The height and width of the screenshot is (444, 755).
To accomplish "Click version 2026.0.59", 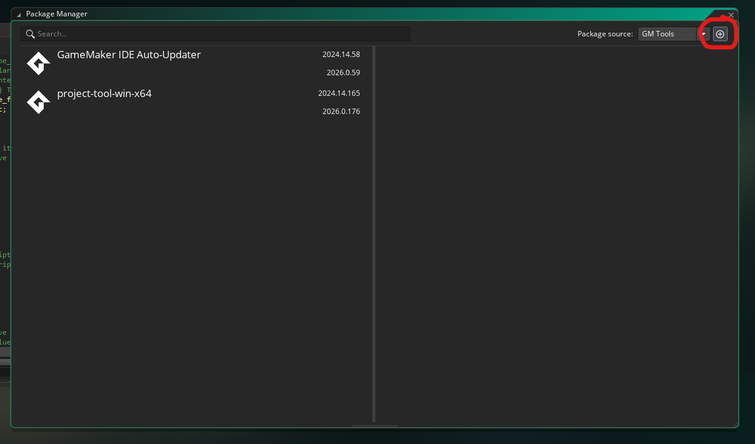I will click(x=343, y=73).
